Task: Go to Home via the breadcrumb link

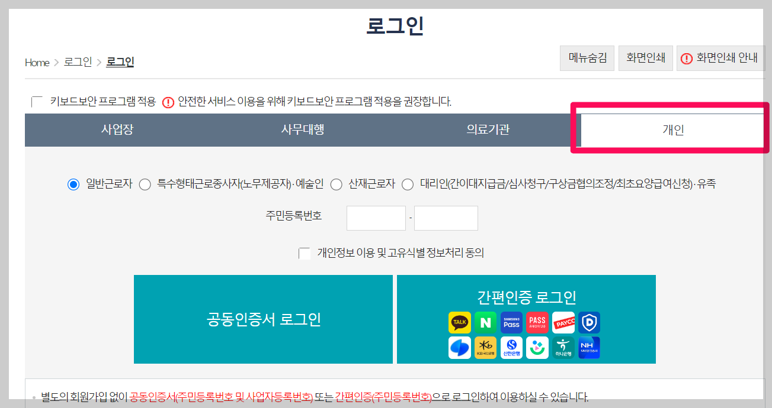Action: point(36,62)
